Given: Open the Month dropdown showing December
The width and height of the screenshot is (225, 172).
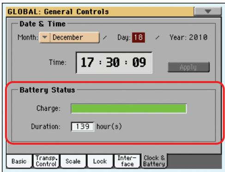Looking at the screenshot, I should (69, 37).
